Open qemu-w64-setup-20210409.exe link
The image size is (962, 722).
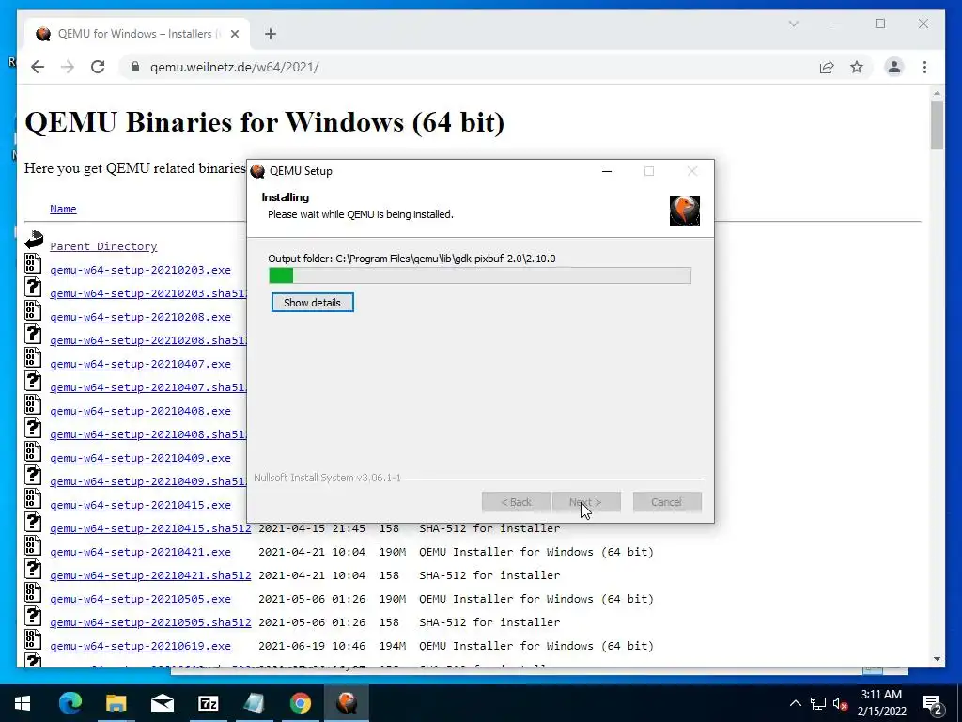pyautogui.click(x=141, y=458)
